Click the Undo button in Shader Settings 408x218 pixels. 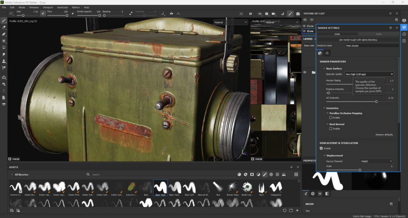click(x=337, y=34)
